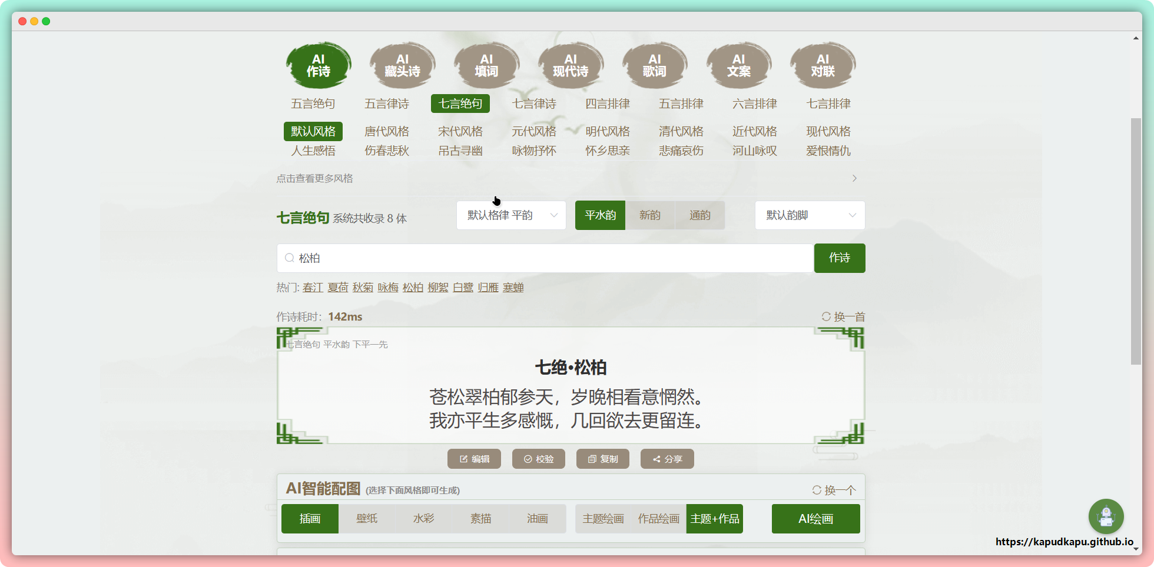This screenshot has width=1154, height=567.
Task: Open the AI对联 round icon
Action: [823, 65]
